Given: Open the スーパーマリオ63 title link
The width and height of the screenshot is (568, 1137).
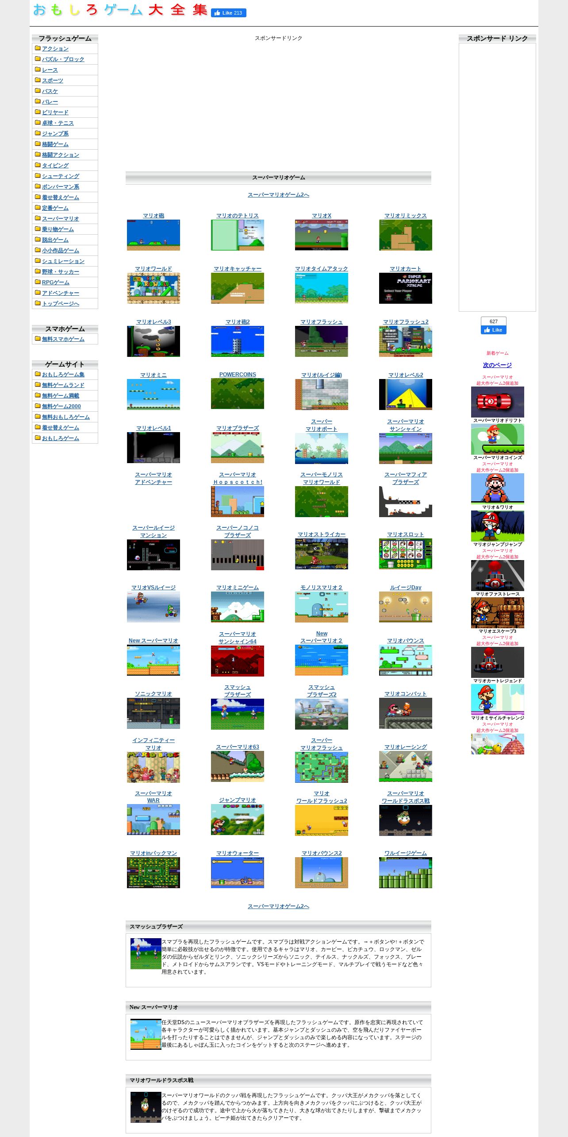Looking at the screenshot, I should point(238,747).
